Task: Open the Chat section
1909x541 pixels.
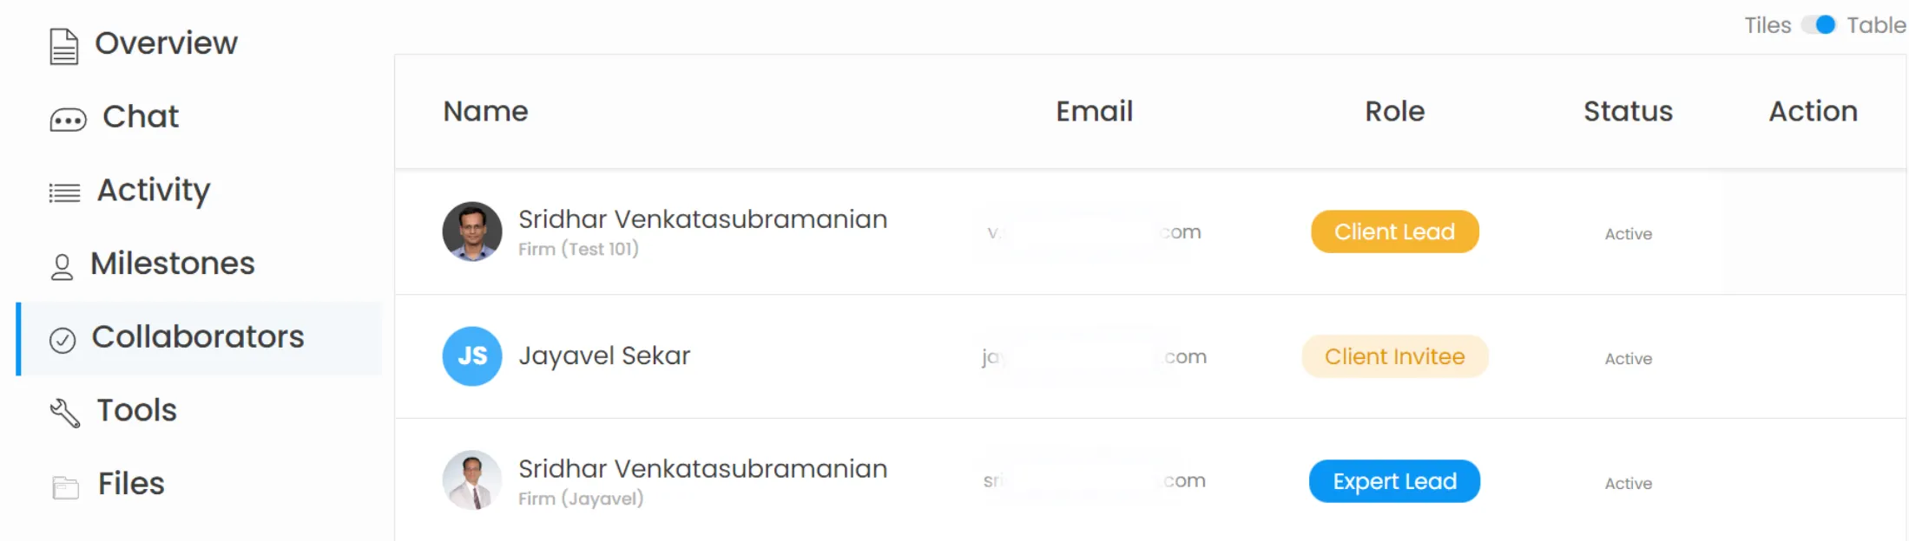Action: pyautogui.click(x=141, y=117)
